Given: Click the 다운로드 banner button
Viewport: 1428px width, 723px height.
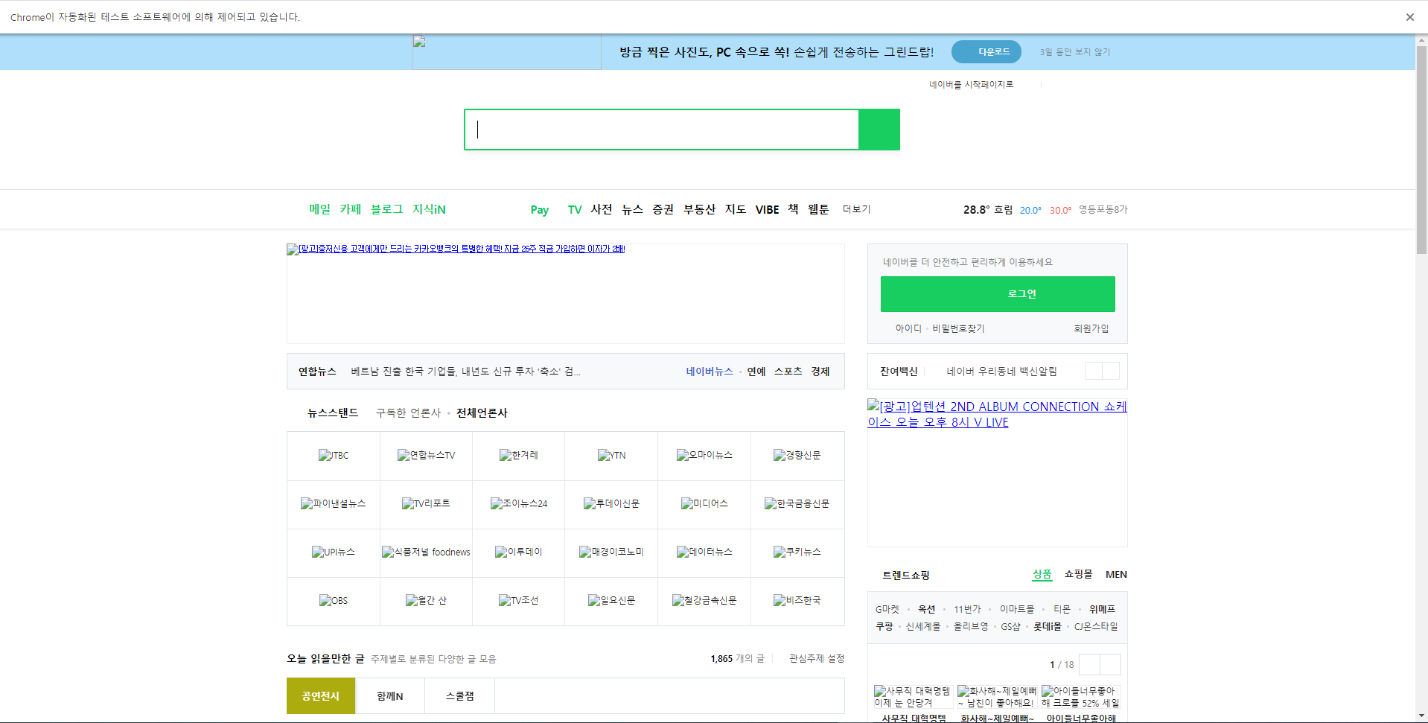Looking at the screenshot, I should pyautogui.click(x=986, y=52).
